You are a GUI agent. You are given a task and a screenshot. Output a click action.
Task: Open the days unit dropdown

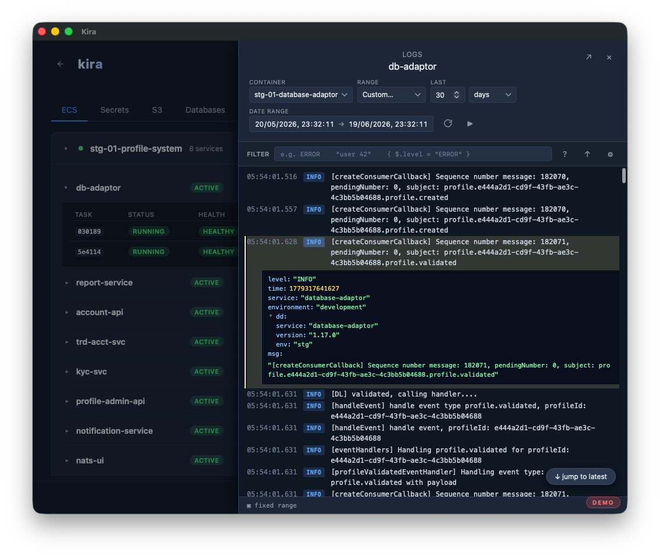(492, 95)
